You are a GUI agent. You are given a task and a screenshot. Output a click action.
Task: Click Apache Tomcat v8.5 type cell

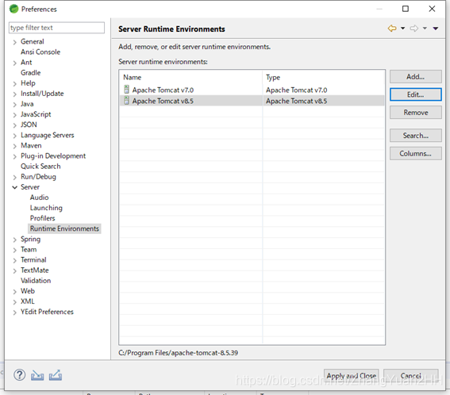[x=297, y=101]
